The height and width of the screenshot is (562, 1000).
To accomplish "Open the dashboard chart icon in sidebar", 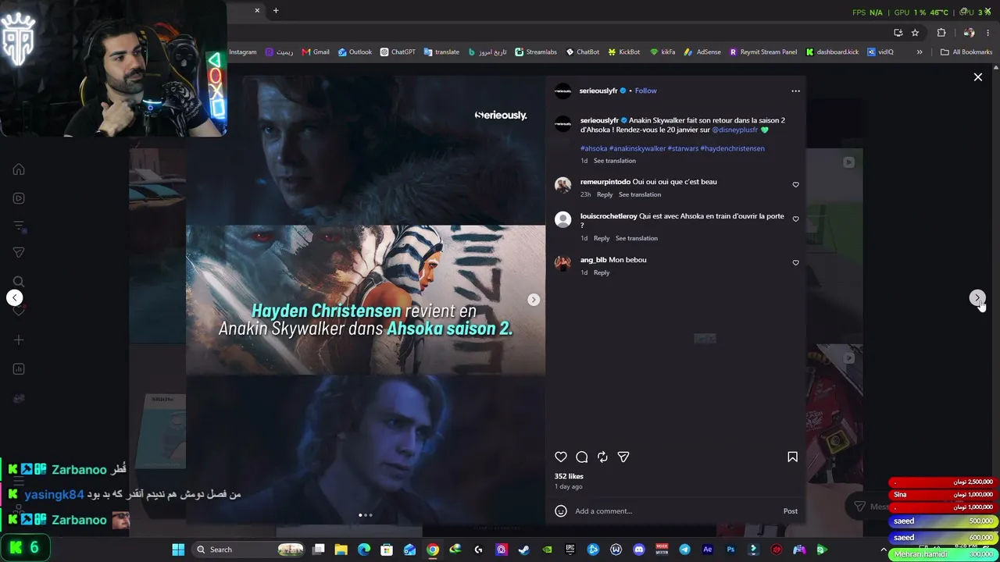I will 19,368.
